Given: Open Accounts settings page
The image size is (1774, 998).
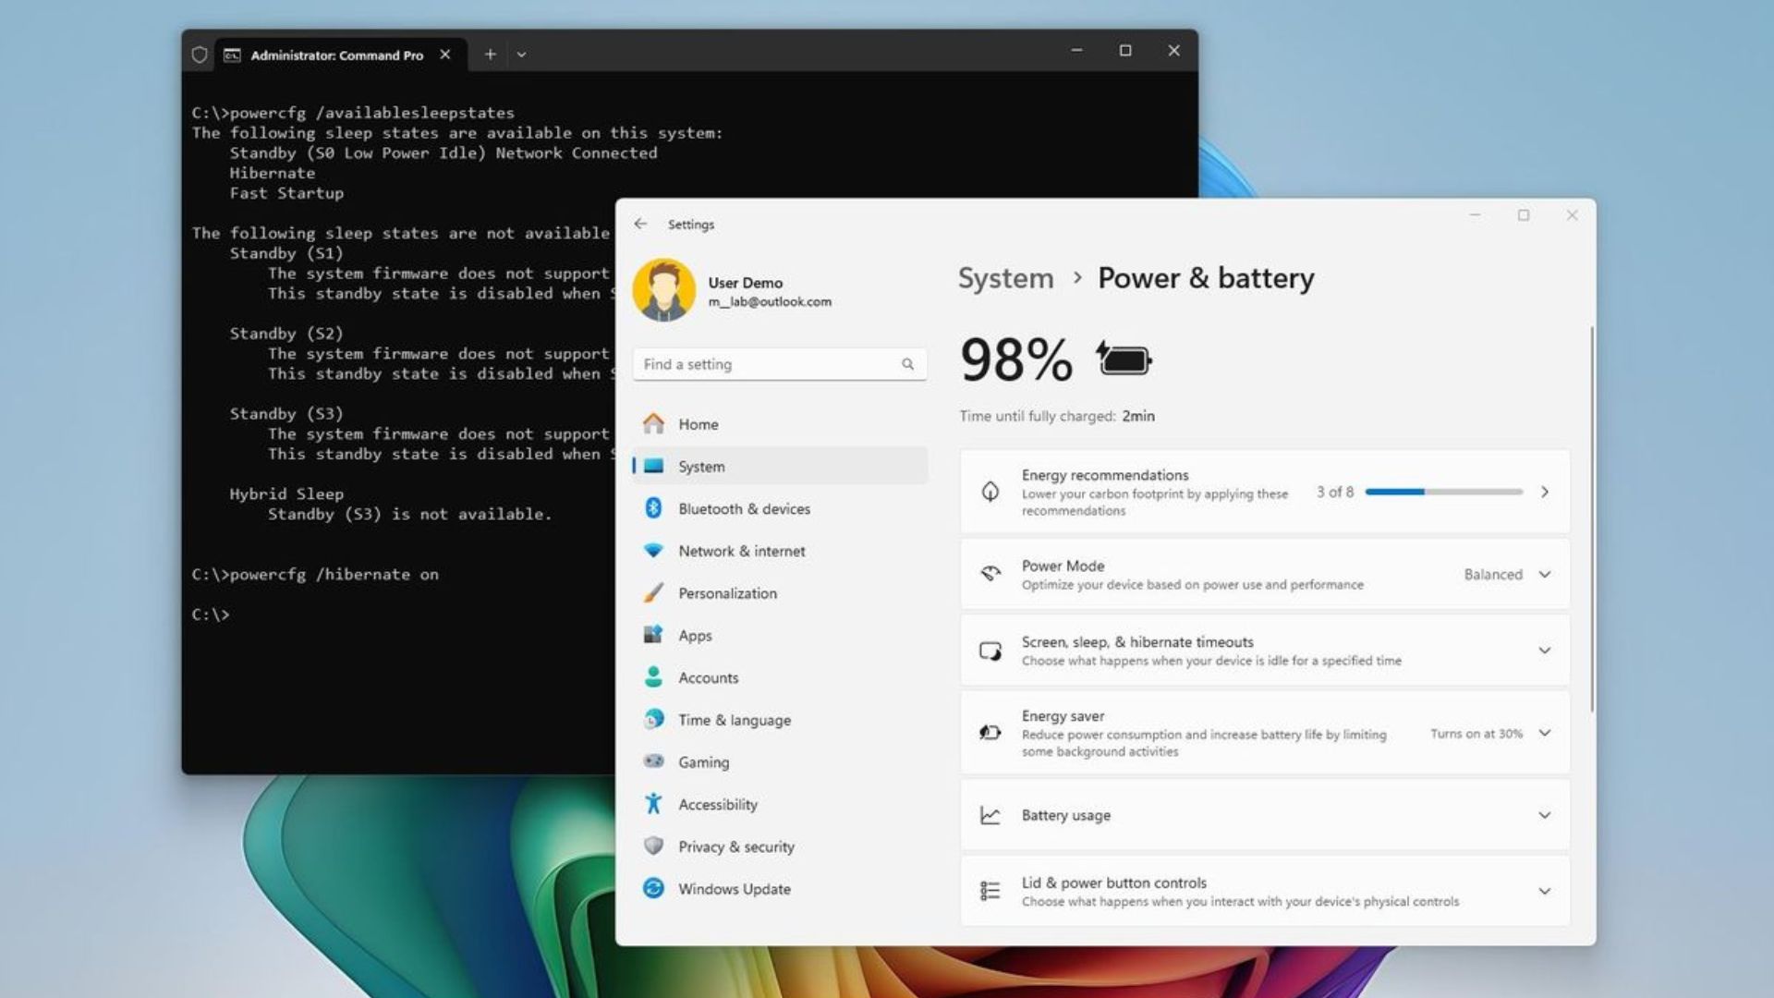Looking at the screenshot, I should pyautogui.click(x=780, y=677).
